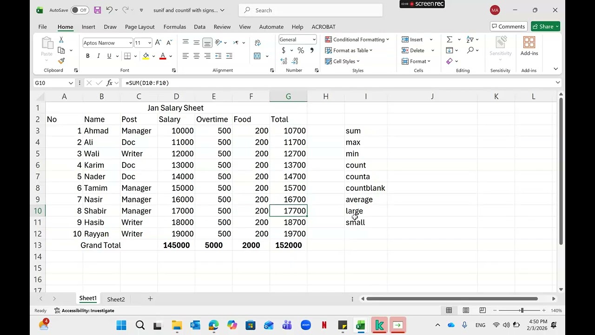595x335 pixels.
Task: Click Increase Decimal icon
Action: coord(284,61)
